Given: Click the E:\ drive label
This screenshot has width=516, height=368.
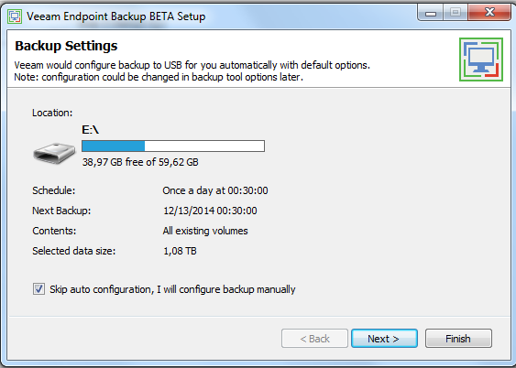Looking at the screenshot, I should pos(90,130).
